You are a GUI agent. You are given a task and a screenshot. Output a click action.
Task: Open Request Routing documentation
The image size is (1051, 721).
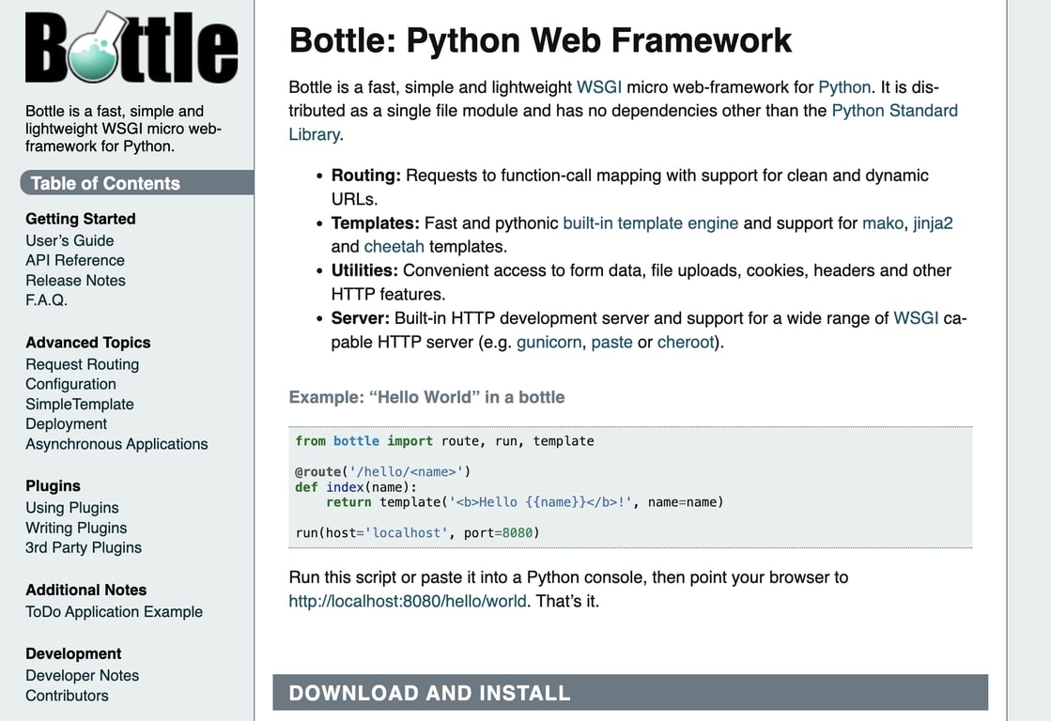83,364
